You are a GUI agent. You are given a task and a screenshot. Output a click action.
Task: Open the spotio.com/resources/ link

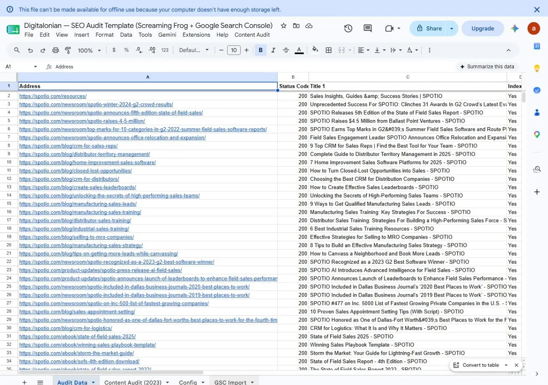coord(53,96)
